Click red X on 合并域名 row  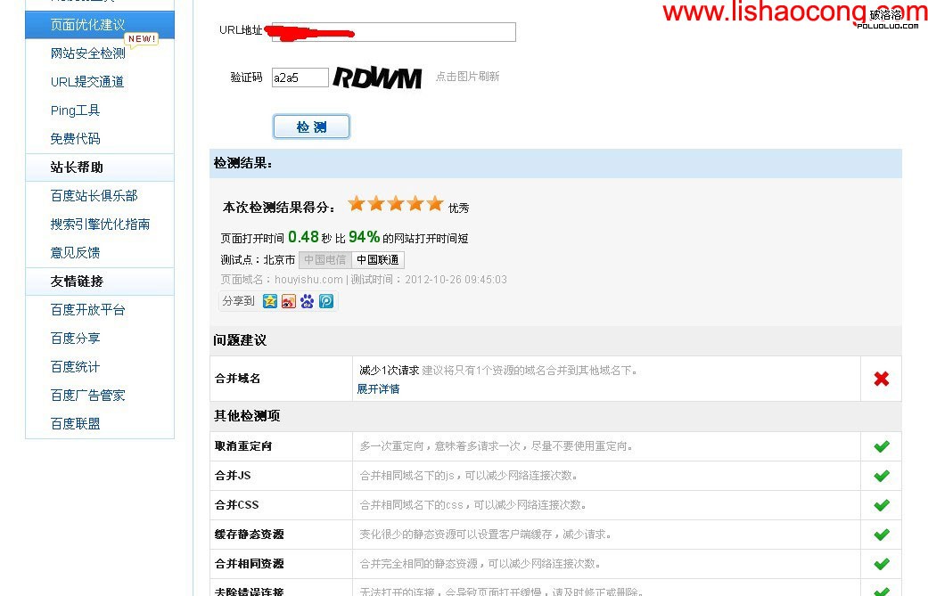pos(880,378)
